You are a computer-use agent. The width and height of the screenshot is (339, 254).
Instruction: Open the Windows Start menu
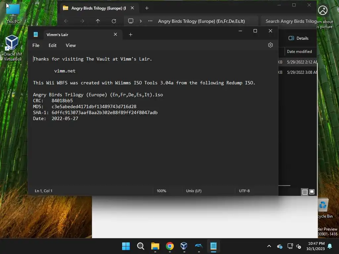tap(126, 246)
